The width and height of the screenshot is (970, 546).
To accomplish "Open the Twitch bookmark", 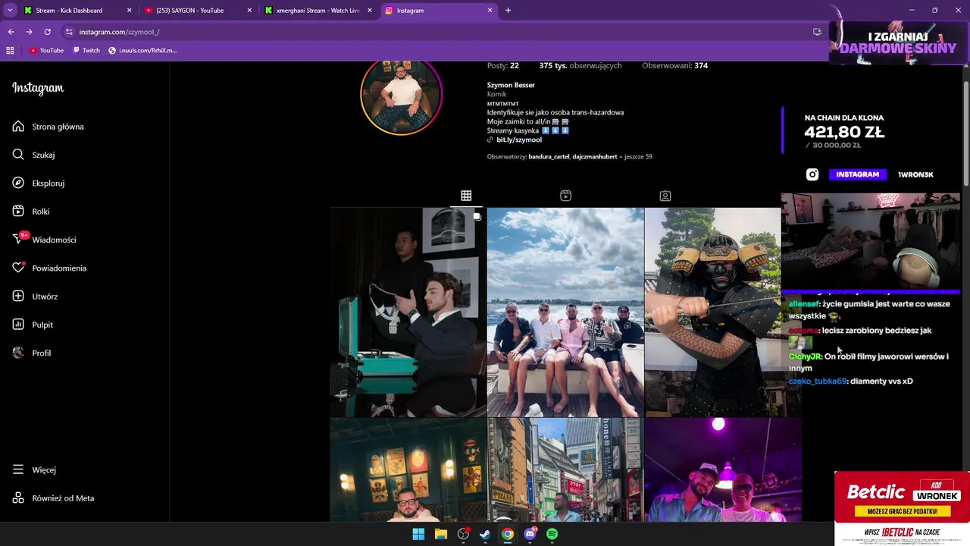I will (86, 50).
